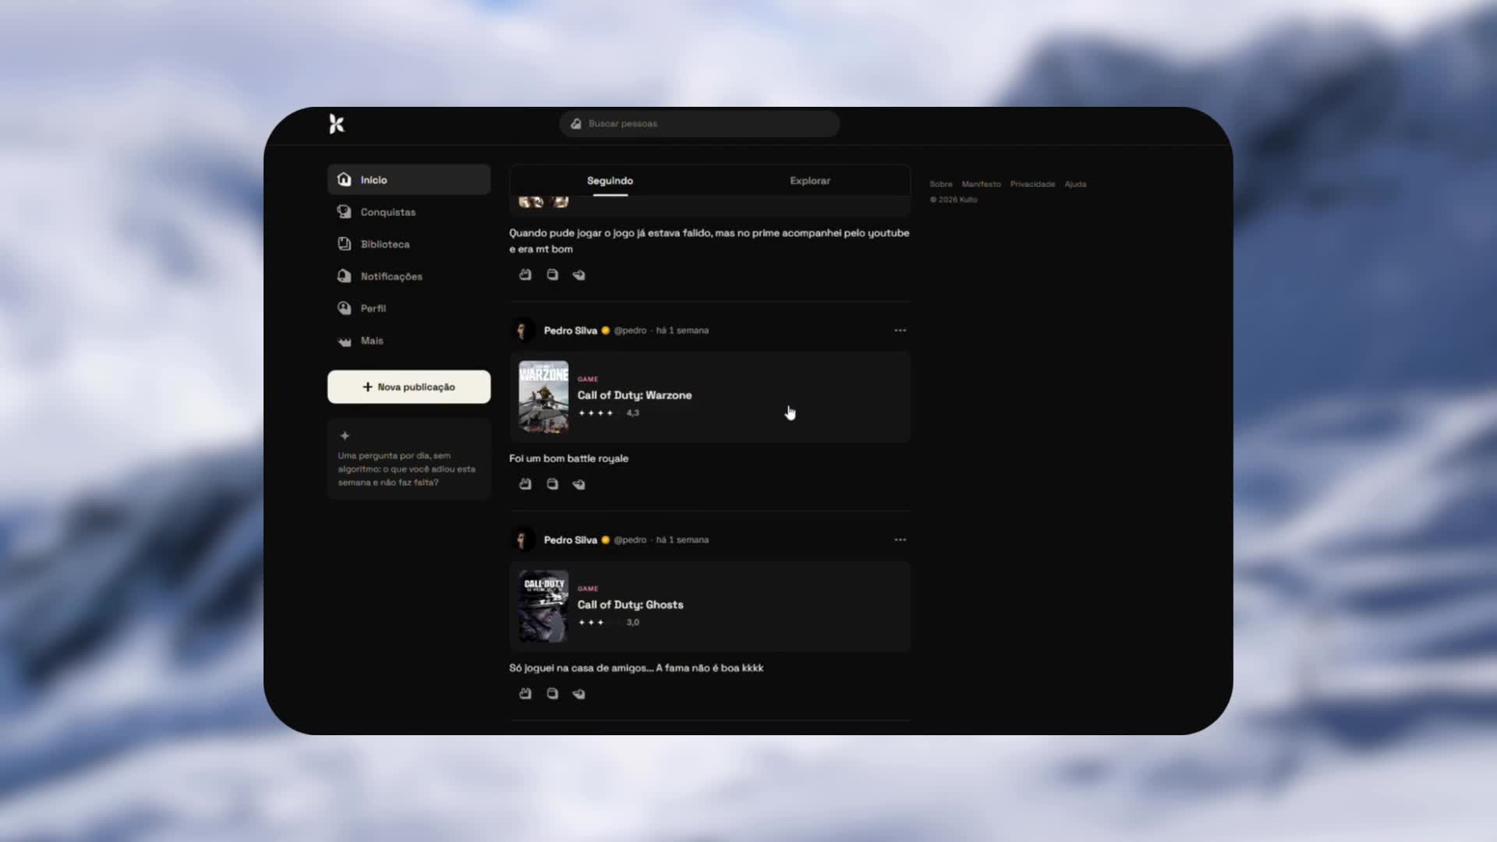Click the middle action icon under 'Foi um bom battle royale'
The image size is (1497, 842).
pos(552,484)
